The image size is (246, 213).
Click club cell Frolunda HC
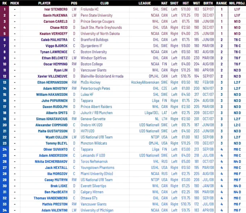pyautogui.click(x=90, y=9)
